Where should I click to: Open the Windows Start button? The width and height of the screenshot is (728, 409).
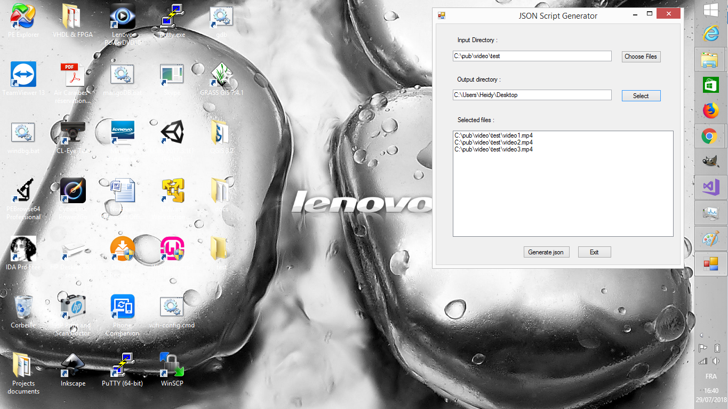click(x=710, y=10)
